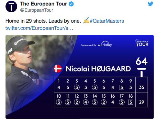Click the squared bogey on hole 18

(131, 102)
